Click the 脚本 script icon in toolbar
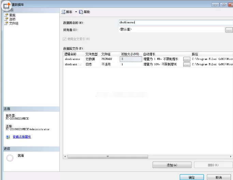This screenshot has width=233, height=180. pyautogui.click(x=63, y=12)
